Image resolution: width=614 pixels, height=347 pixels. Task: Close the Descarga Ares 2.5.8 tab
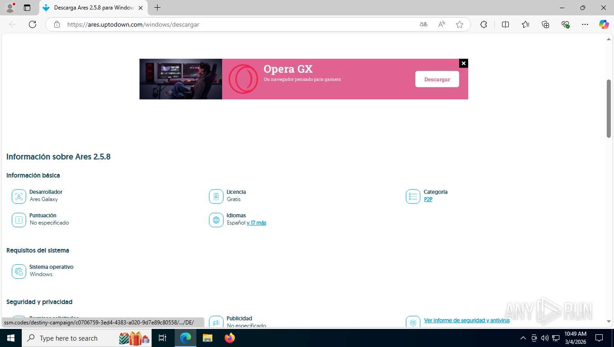(140, 8)
